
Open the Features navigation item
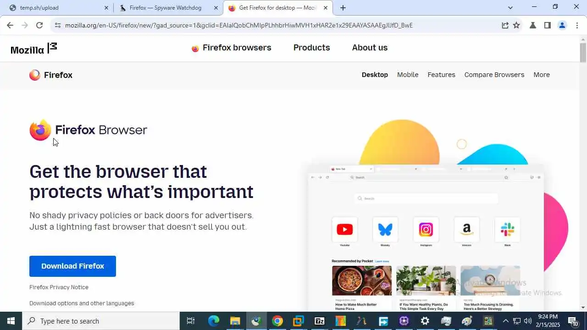pyautogui.click(x=441, y=75)
